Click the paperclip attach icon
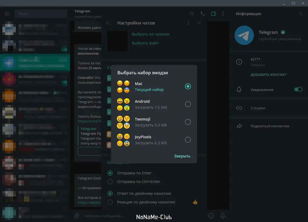308x222 pixels. click(x=76, y=216)
